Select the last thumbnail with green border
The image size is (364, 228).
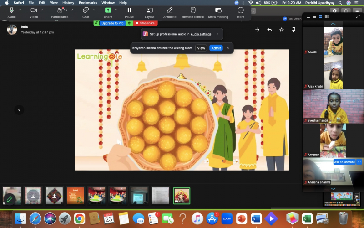coord(182,196)
